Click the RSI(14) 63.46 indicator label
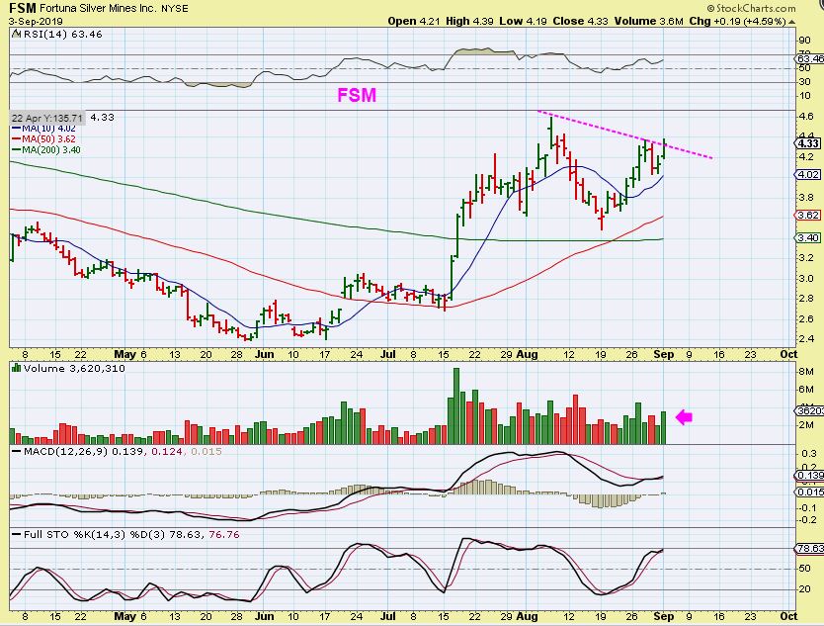Screen dimensions: 824x626 (61, 35)
